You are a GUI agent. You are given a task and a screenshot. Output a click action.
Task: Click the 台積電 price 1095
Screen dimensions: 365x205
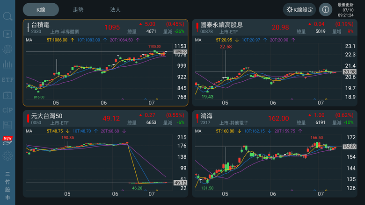[112, 28]
